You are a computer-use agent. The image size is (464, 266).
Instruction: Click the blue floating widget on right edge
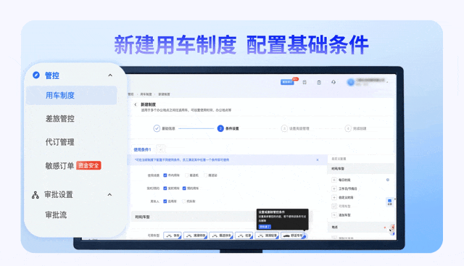(389, 202)
